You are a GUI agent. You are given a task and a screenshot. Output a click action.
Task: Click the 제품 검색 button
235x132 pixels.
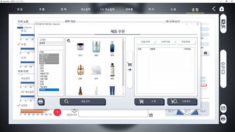(83, 102)
